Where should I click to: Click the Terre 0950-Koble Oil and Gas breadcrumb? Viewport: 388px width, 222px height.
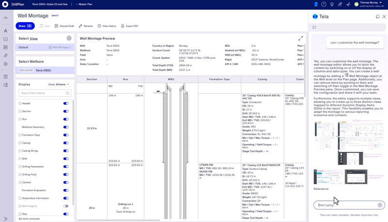click(x=50, y=4)
